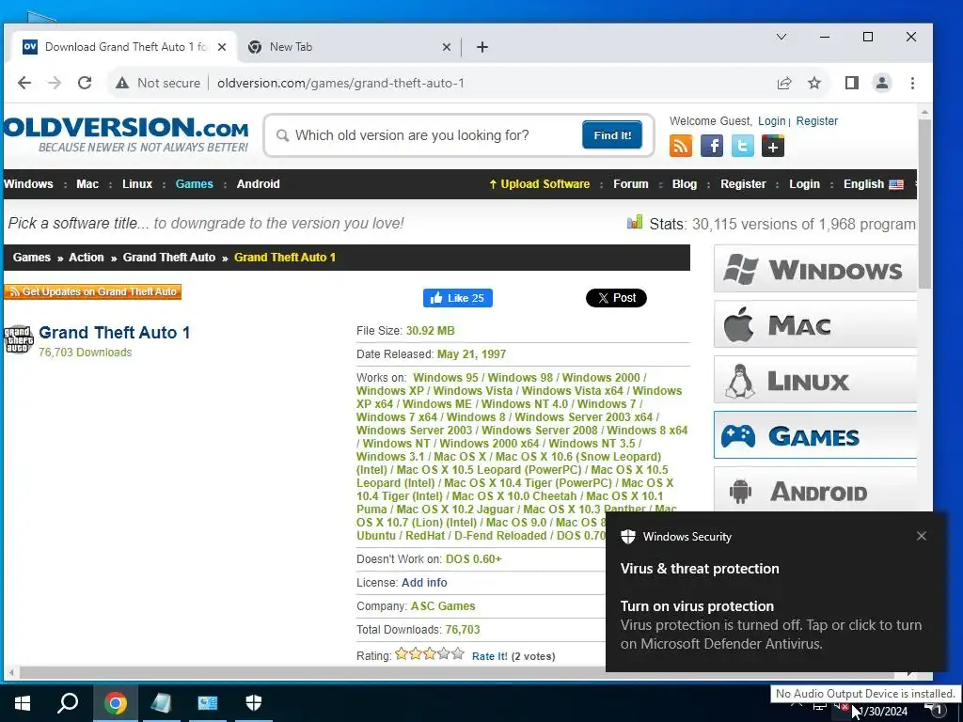The height and width of the screenshot is (722, 963).
Task: Click the Rate It! link
Action: click(489, 656)
